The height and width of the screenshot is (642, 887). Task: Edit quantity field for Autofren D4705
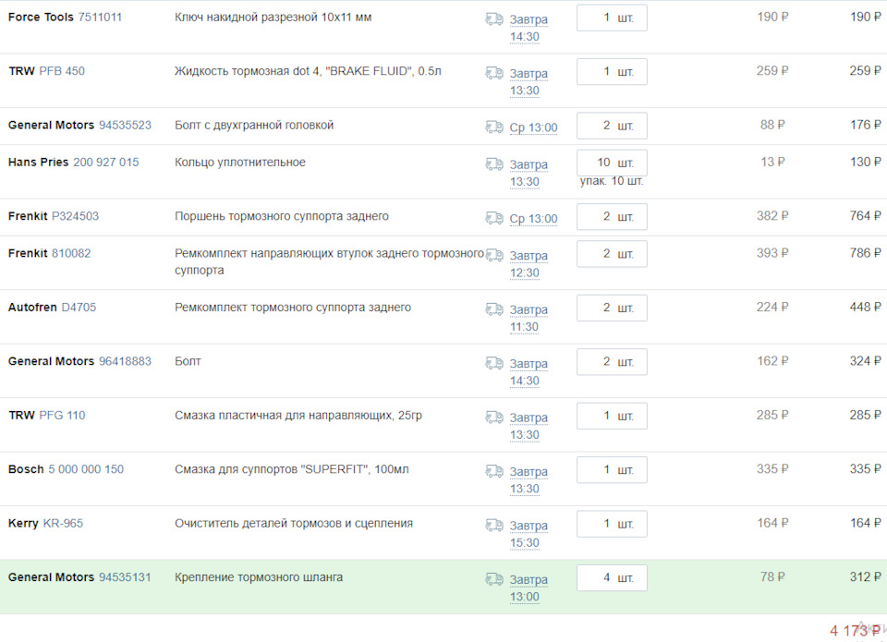tap(612, 308)
